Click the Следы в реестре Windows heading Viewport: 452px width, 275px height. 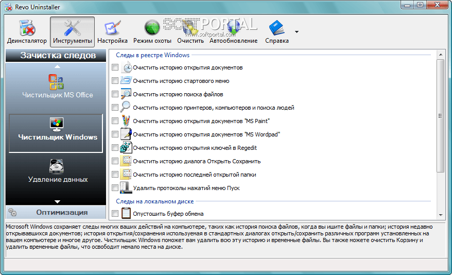[x=152, y=55]
